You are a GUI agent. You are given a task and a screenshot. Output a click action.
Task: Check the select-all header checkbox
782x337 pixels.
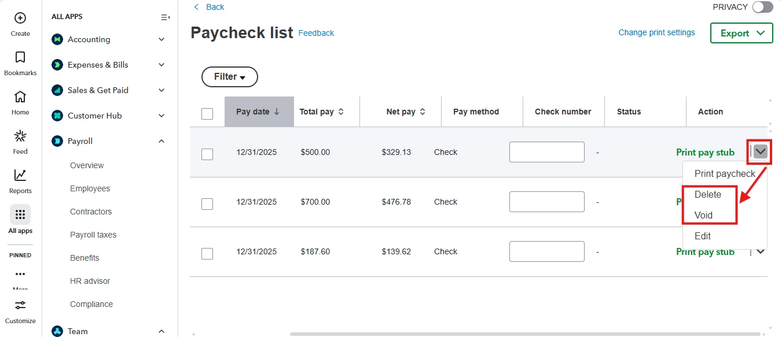click(x=207, y=114)
